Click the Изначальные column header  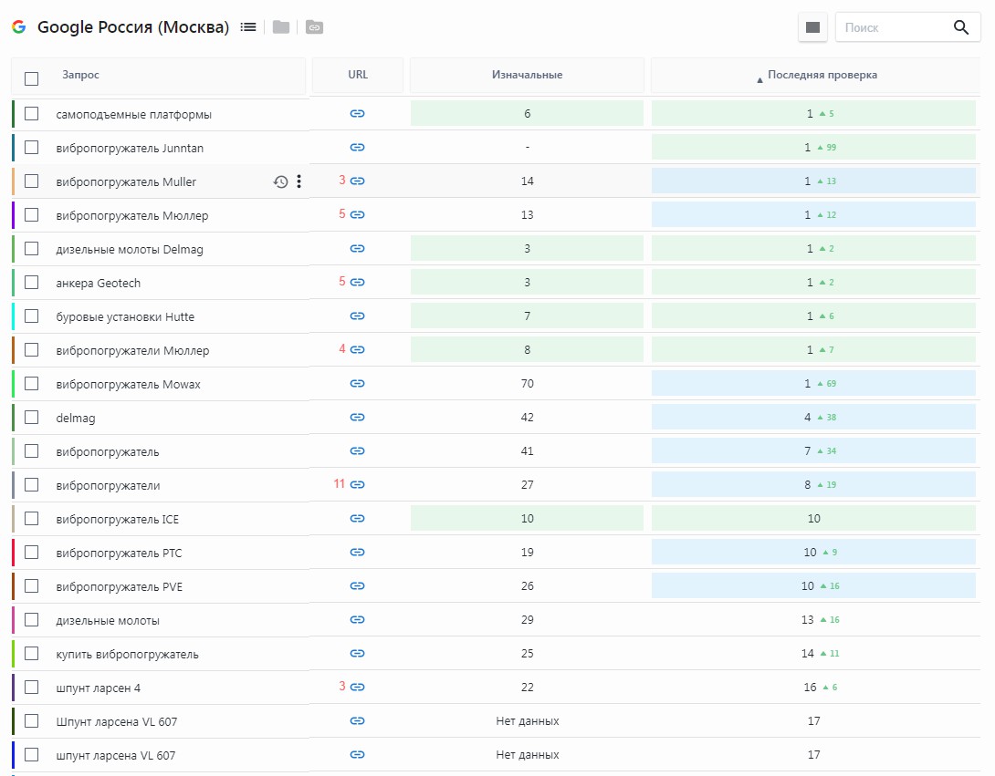click(x=527, y=76)
